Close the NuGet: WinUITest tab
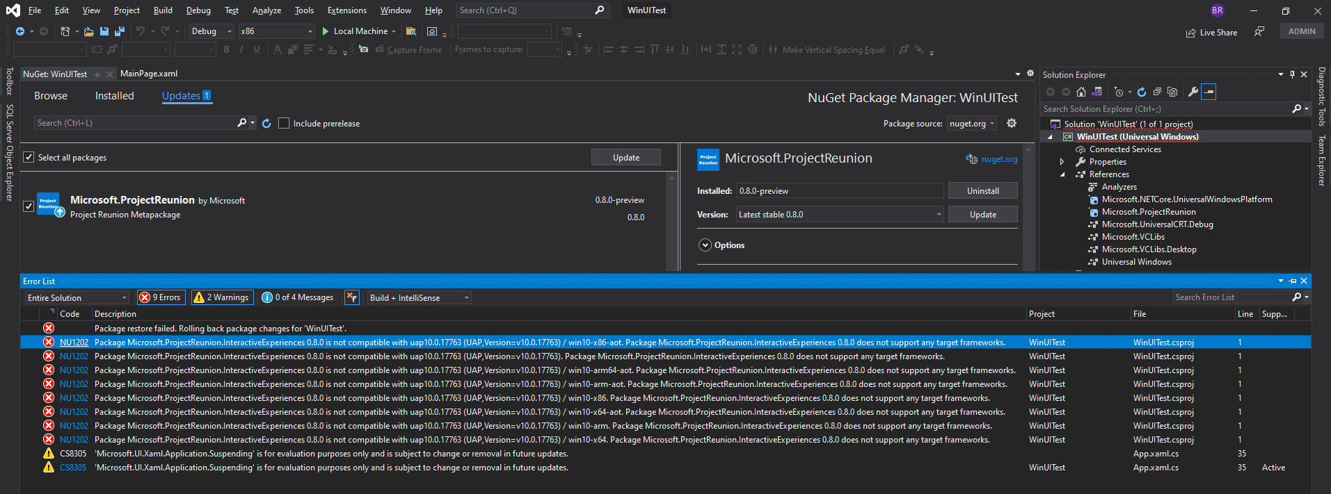 (110, 74)
